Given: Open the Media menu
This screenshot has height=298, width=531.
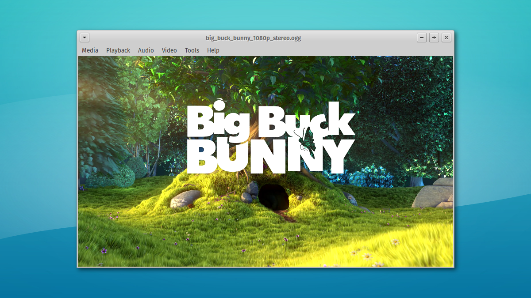Looking at the screenshot, I should tap(90, 50).
